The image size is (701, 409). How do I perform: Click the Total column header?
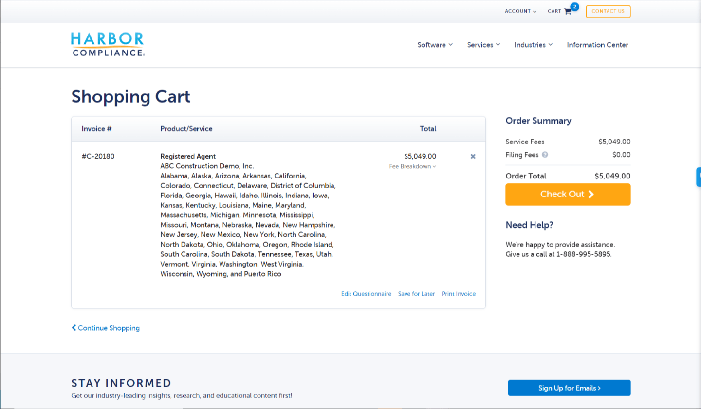428,129
